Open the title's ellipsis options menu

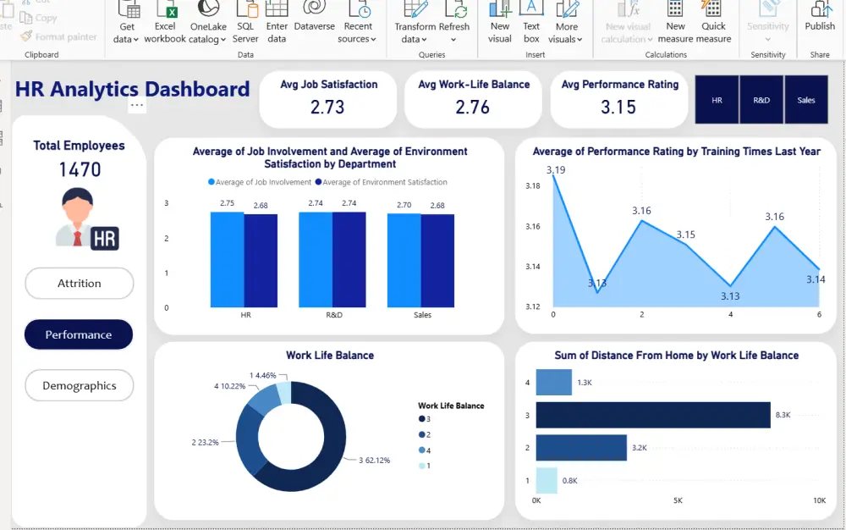[137, 105]
